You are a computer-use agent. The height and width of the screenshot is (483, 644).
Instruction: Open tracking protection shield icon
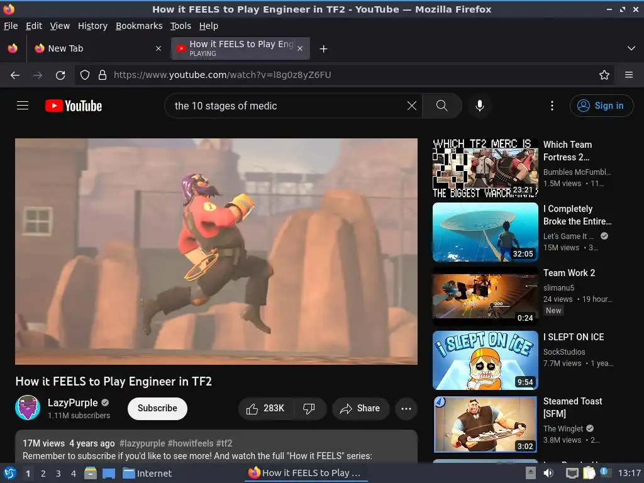[85, 75]
